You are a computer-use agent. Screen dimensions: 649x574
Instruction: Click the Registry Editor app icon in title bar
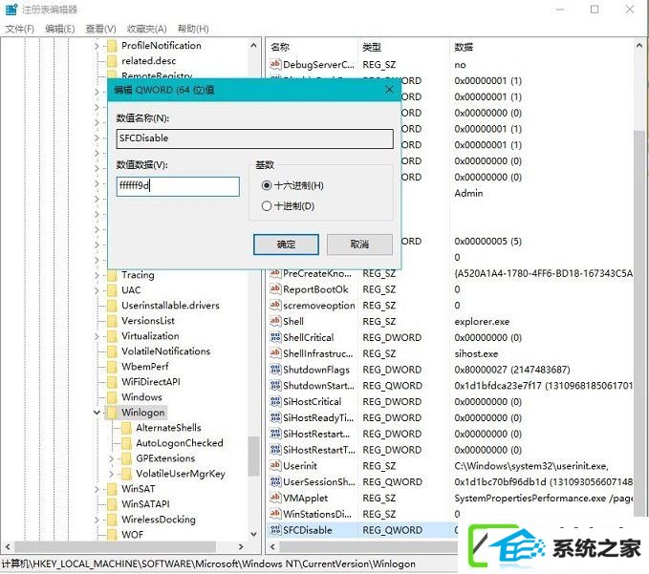(x=11, y=10)
